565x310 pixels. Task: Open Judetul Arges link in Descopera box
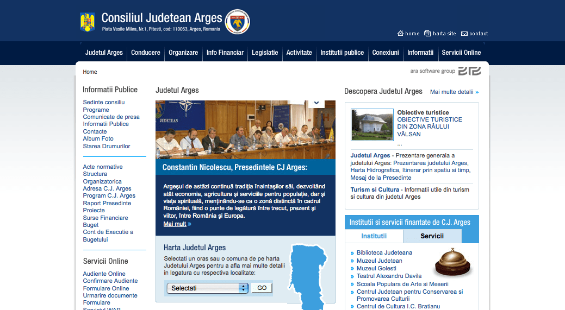(370, 155)
